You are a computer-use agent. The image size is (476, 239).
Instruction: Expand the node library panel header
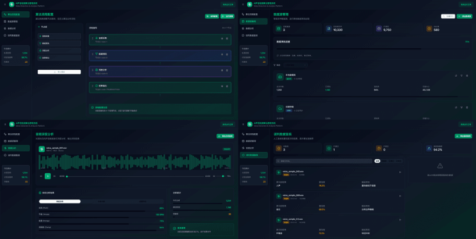point(44,27)
